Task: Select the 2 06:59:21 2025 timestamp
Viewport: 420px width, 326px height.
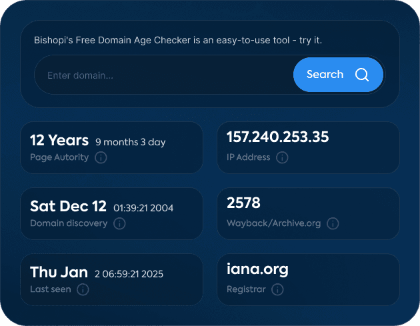Action: point(129,274)
